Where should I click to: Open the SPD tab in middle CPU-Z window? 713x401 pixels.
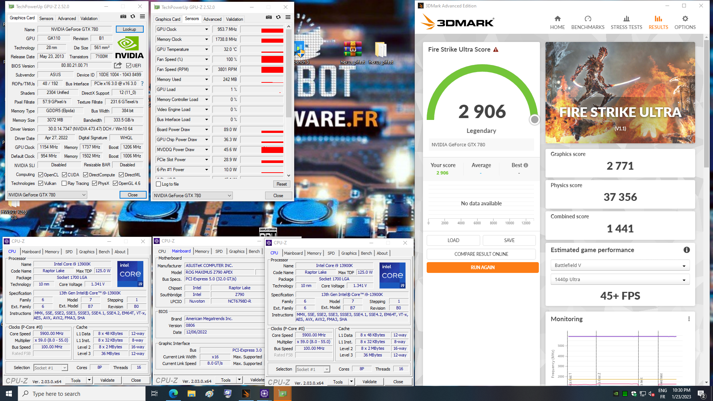[x=219, y=251]
